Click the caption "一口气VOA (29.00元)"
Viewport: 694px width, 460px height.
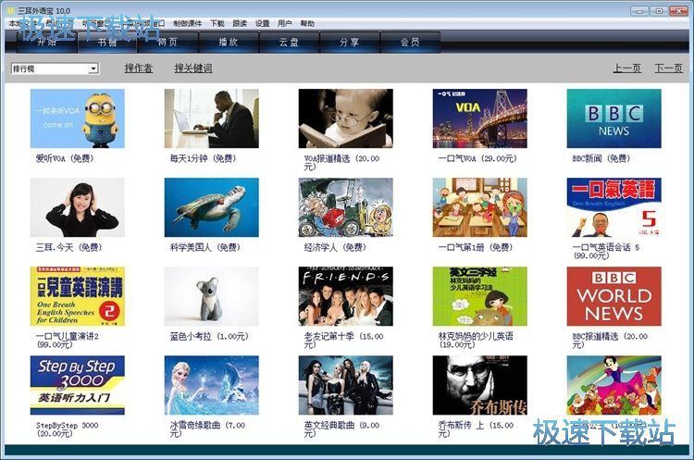coord(477,158)
